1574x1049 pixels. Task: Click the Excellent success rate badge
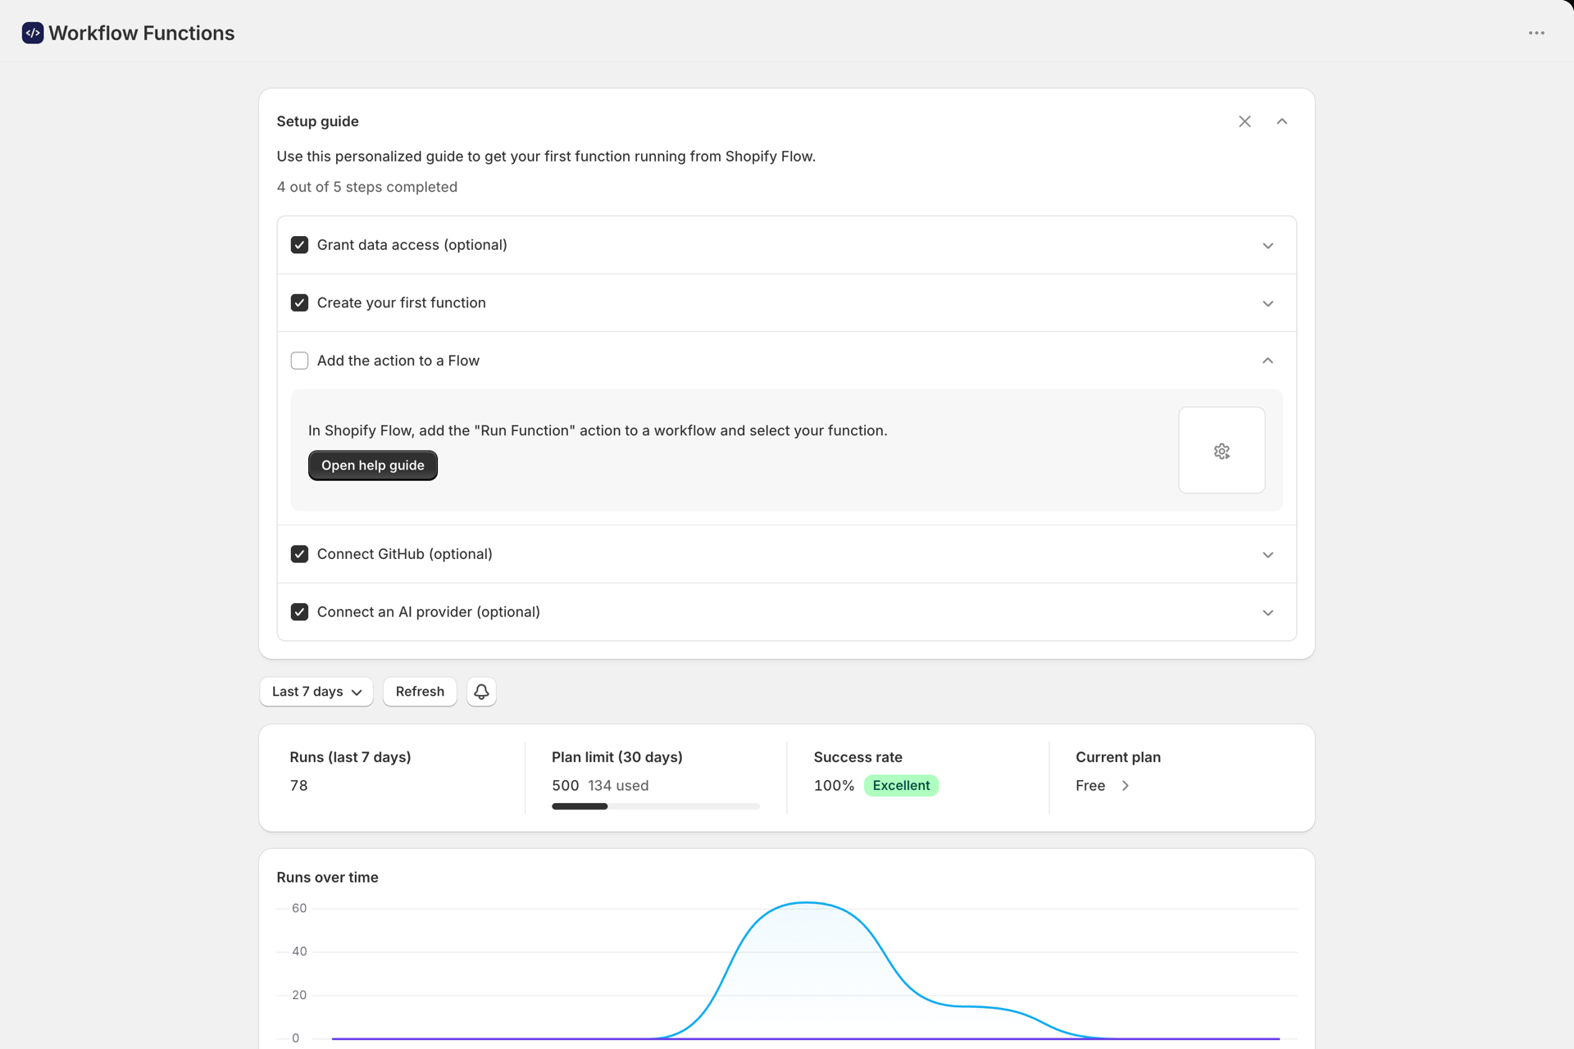click(x=901, y=785)
